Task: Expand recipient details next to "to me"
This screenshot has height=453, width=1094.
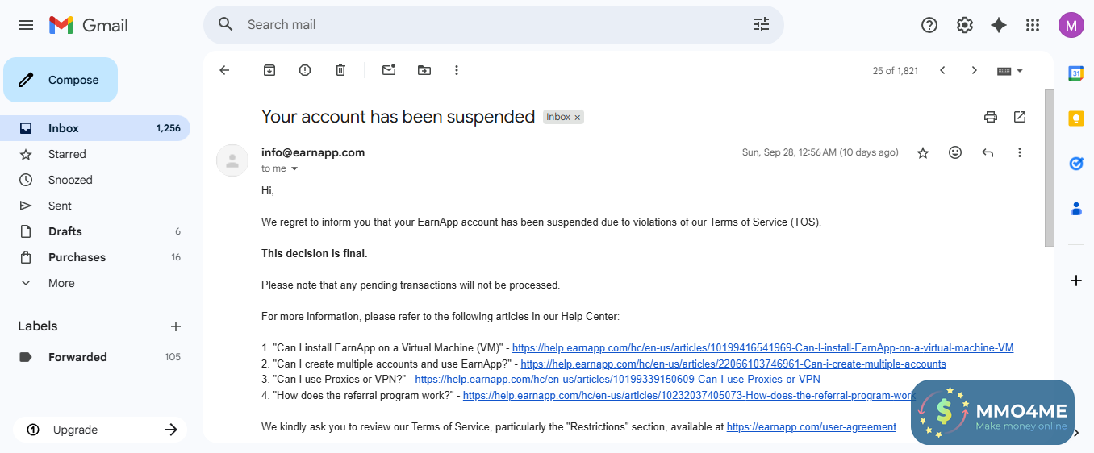Action: 294,168
